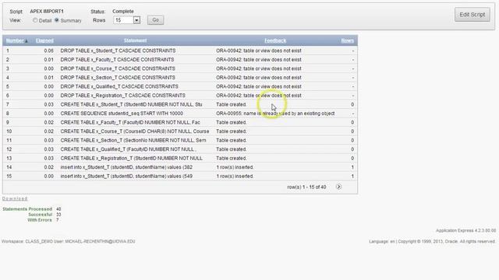This screenshot has height=280, width=499.
Task: Click DROP TABLE x_Student_T statement
Action: click(118, 51)
